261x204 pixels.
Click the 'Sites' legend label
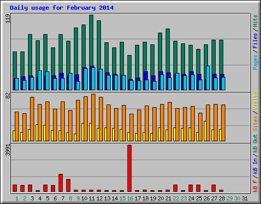(255, 123)
